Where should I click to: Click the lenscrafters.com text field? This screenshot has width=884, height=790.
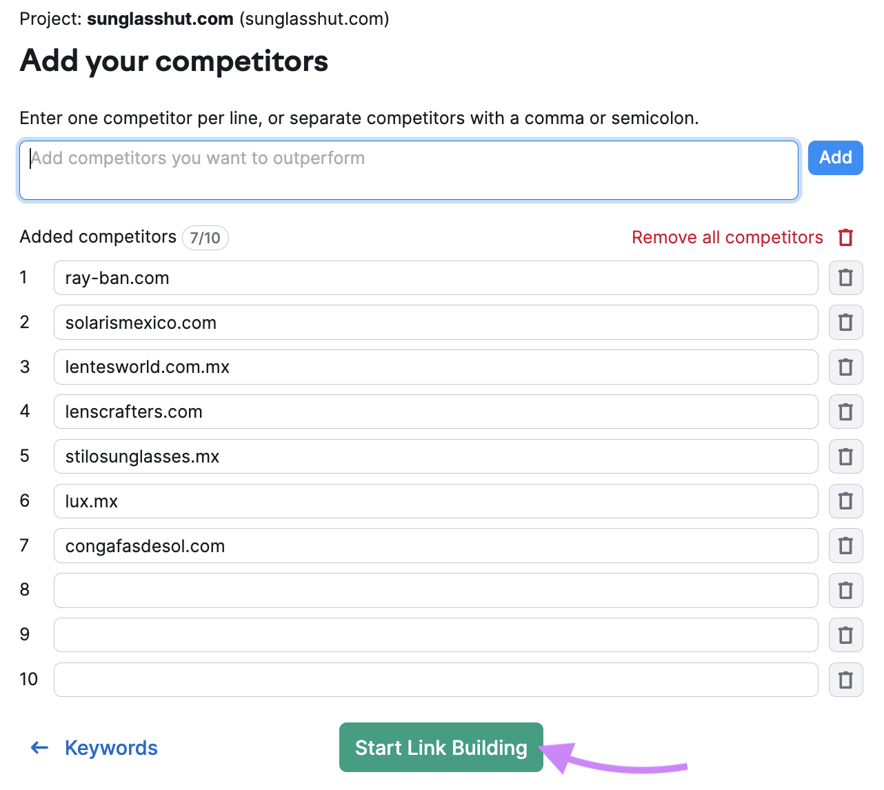(435, 412)
